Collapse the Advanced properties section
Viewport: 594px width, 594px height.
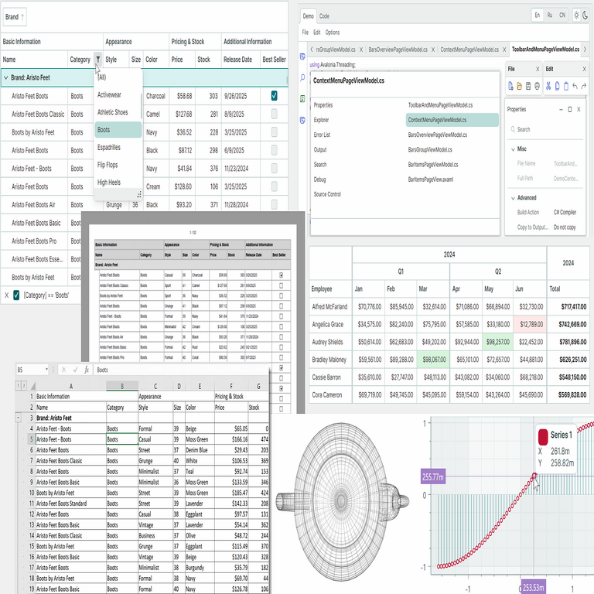[x=513, y=198]
